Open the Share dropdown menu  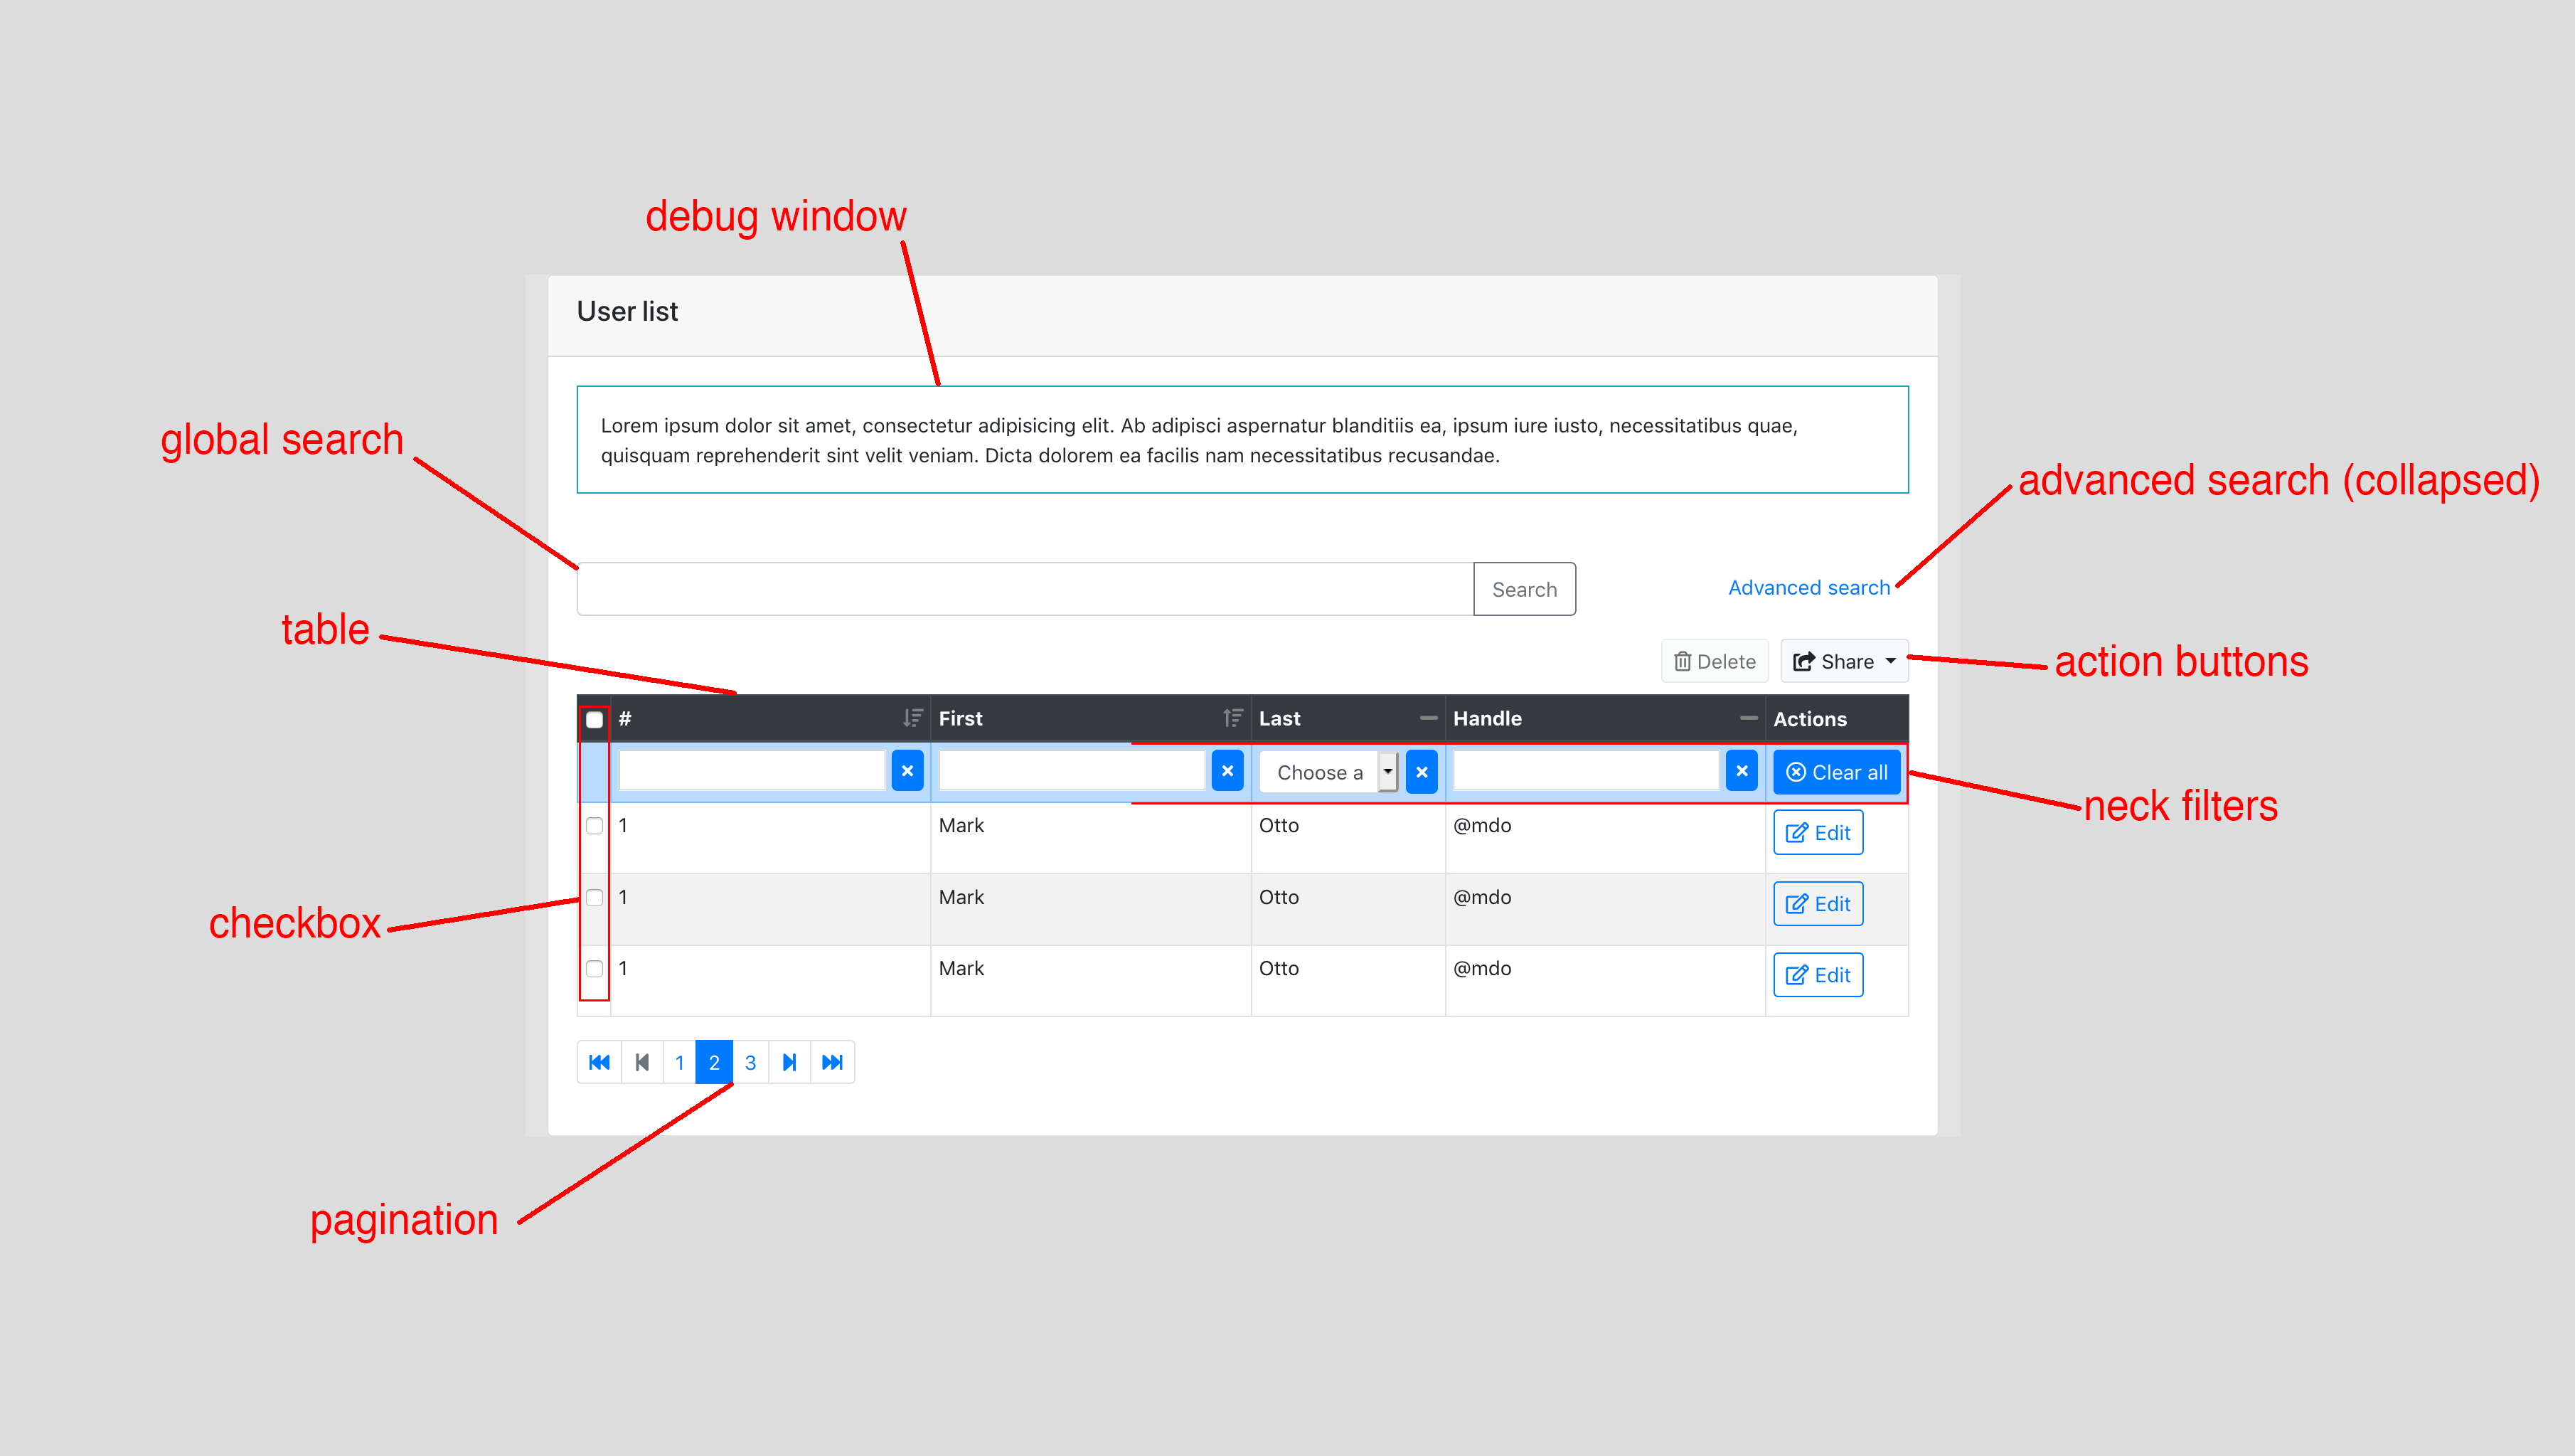[1843, 661]
